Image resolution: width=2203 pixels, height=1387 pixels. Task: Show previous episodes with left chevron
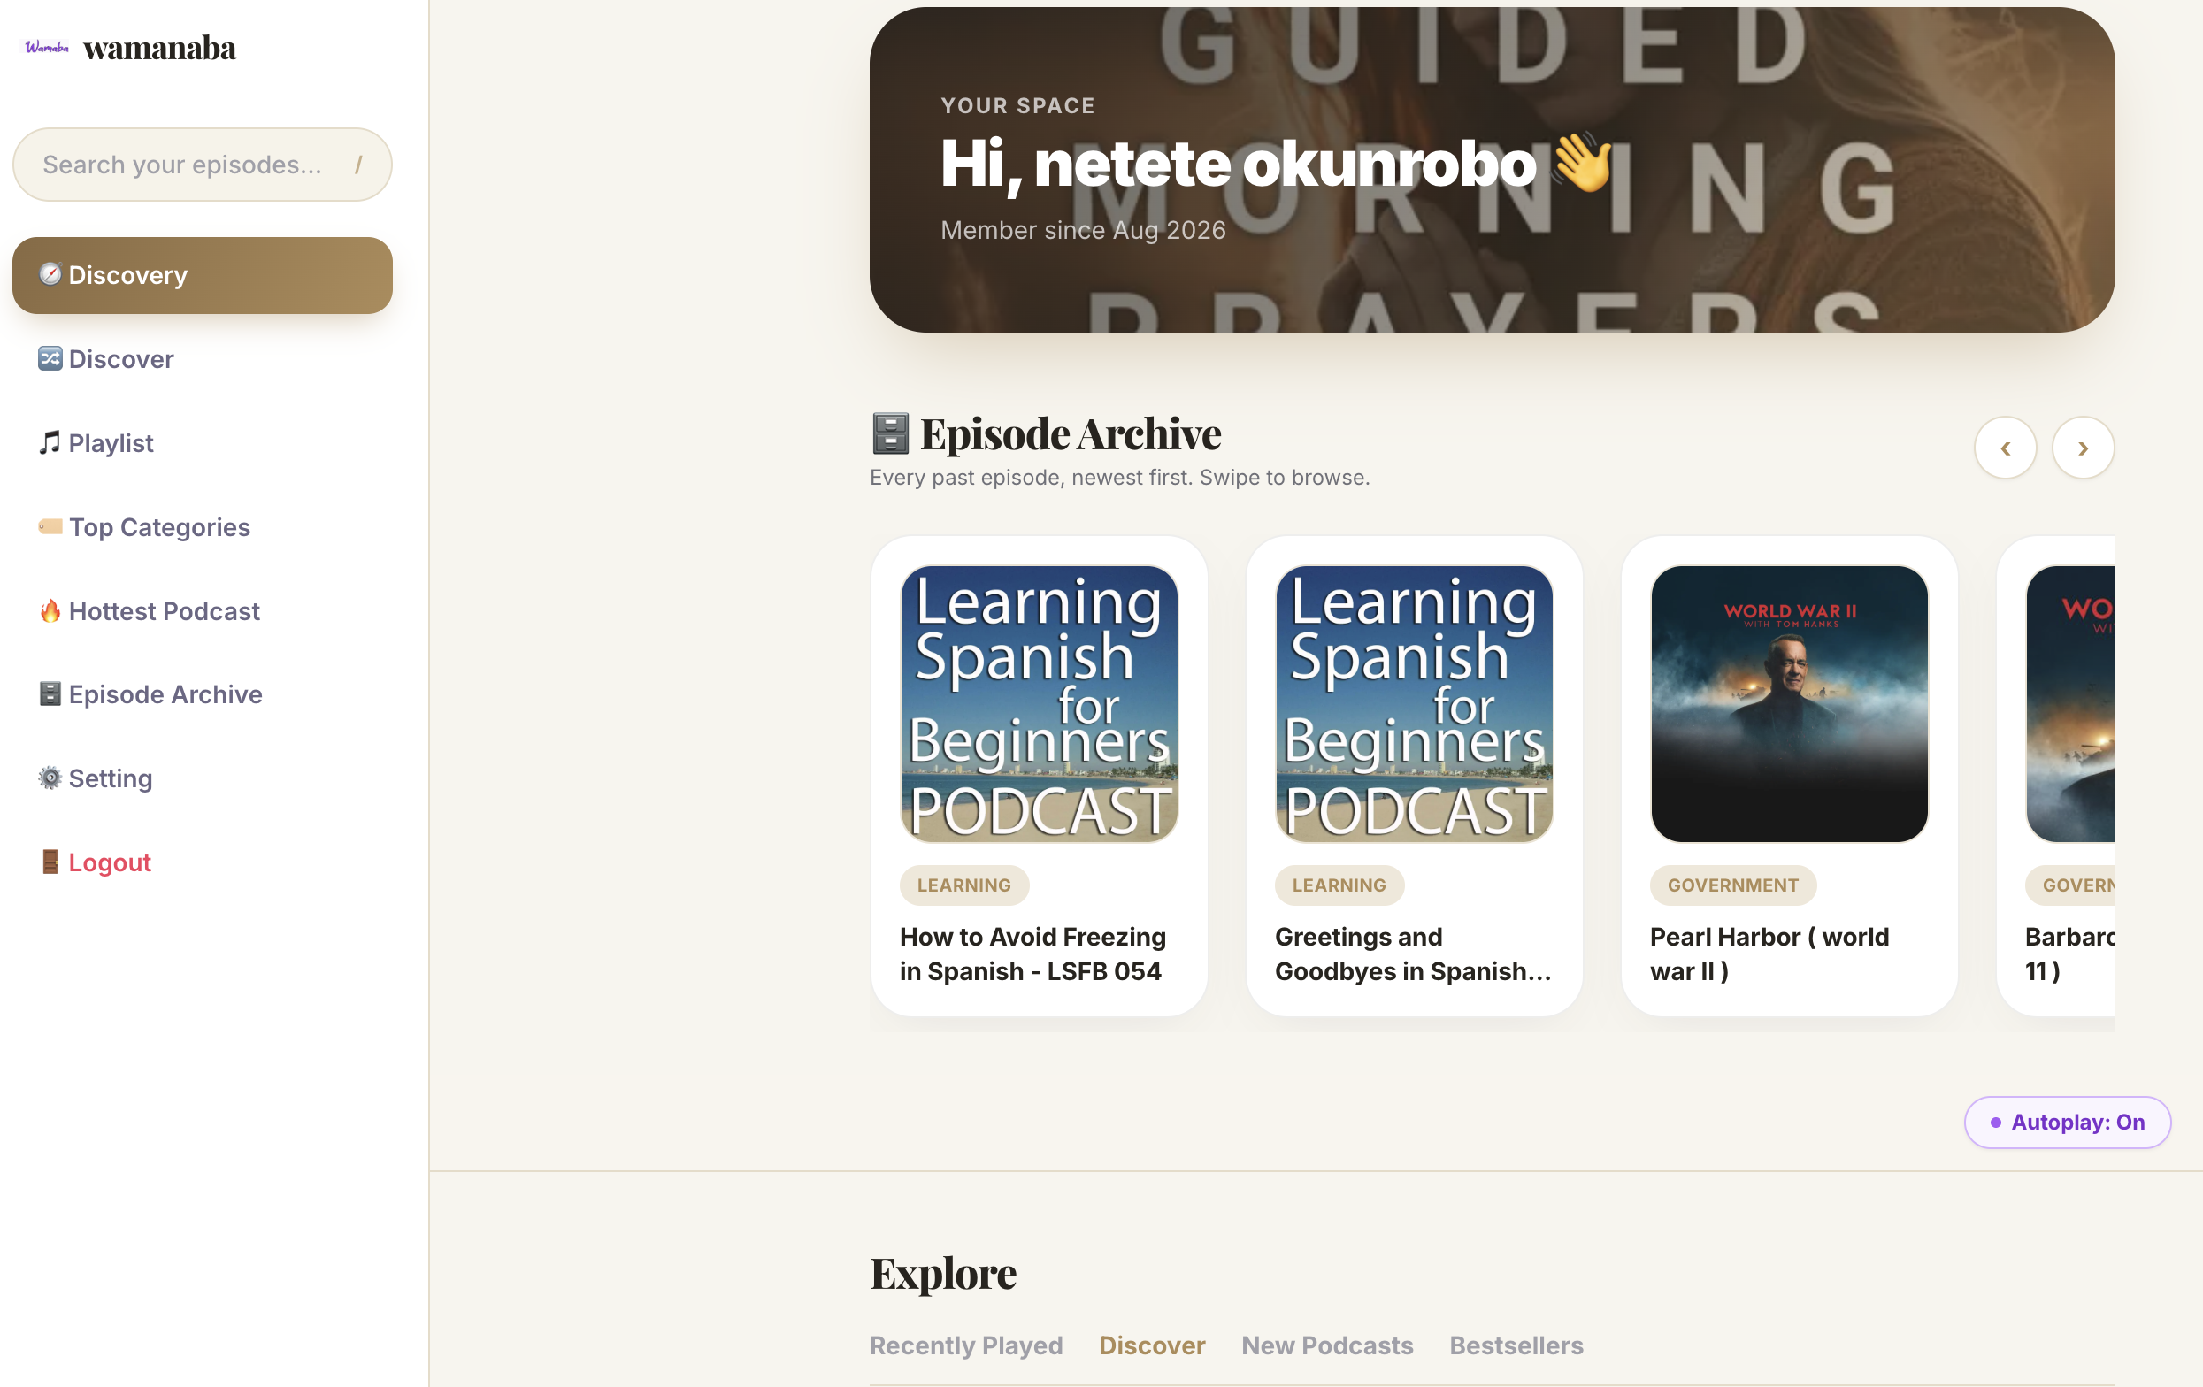tap(2006, 448)
